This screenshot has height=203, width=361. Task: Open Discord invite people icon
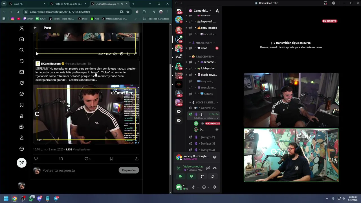pyautogui.click(x=217, y=11)
